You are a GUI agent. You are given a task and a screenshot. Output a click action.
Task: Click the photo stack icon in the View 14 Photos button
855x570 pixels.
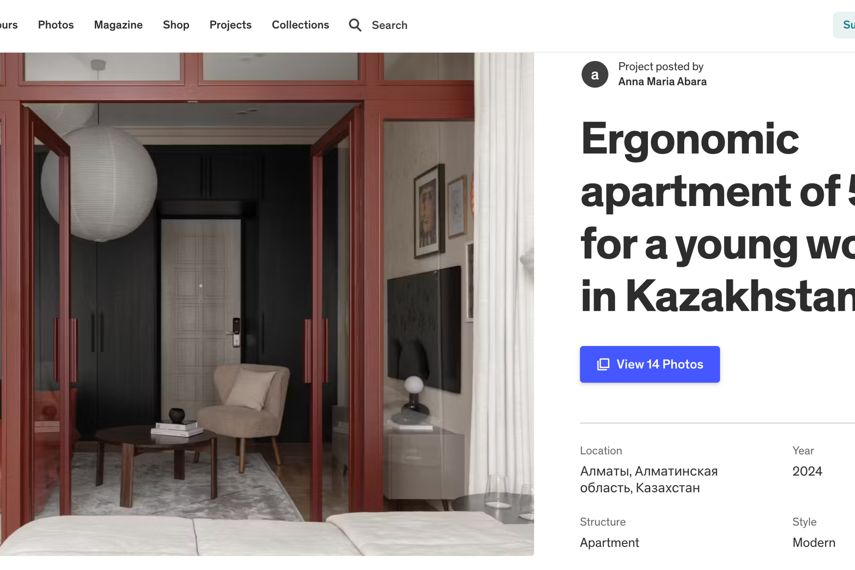tap(603, 364)
